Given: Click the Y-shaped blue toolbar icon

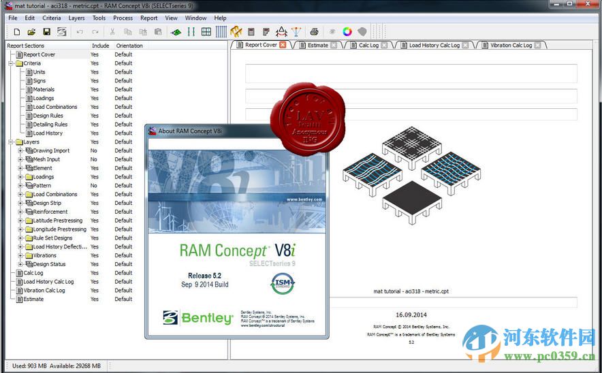Looking at the screenshot, I should 296,32.
